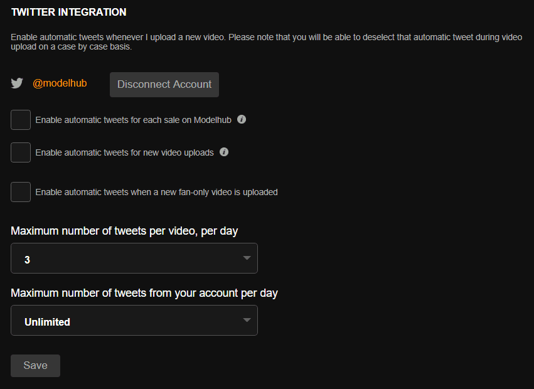Click label 'Enable automatic tweets for new video uploads'
534x389 pixels.
point(124,152)
